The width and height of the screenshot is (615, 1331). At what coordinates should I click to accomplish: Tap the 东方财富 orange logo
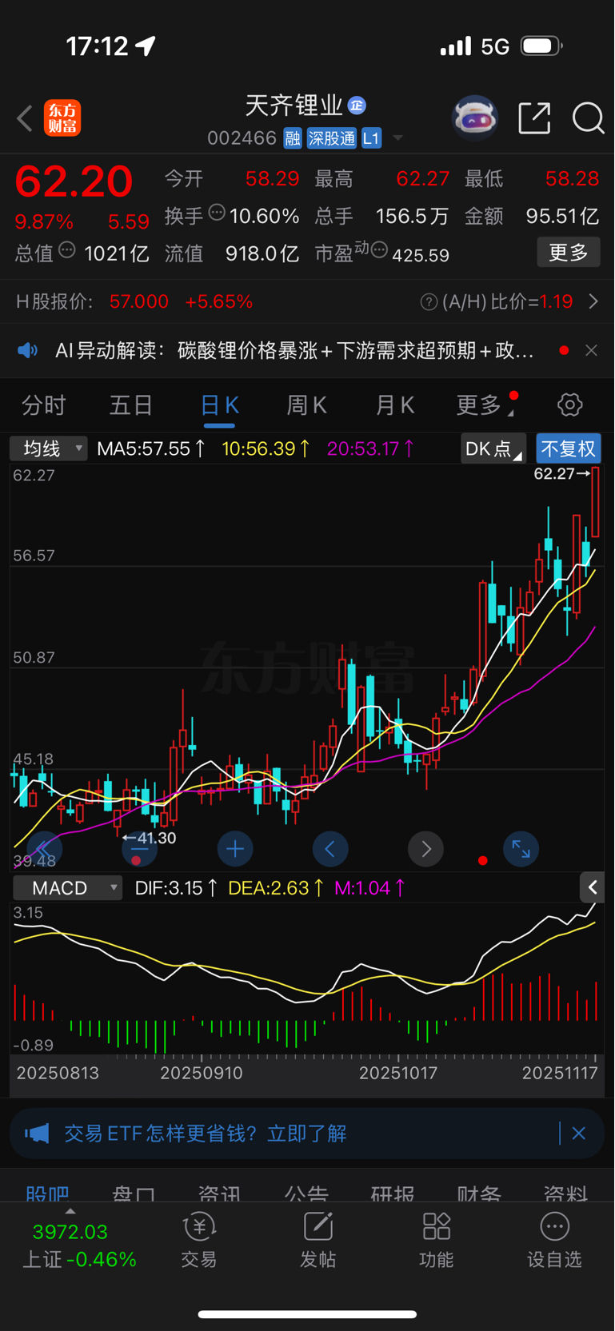(62, 118)
